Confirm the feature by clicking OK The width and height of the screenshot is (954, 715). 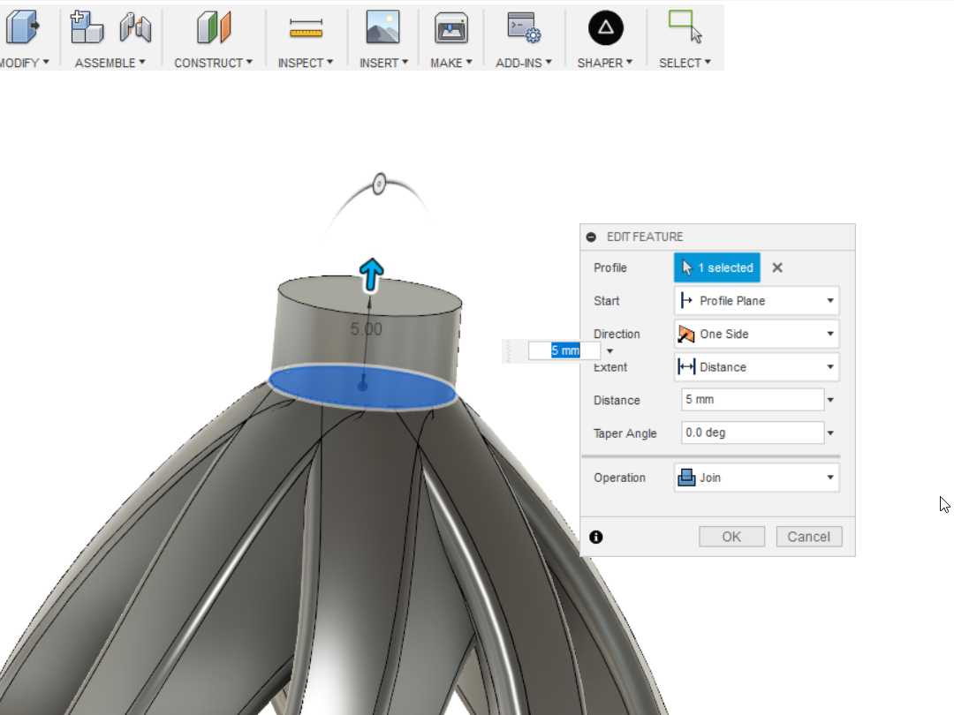click(731, 536)
